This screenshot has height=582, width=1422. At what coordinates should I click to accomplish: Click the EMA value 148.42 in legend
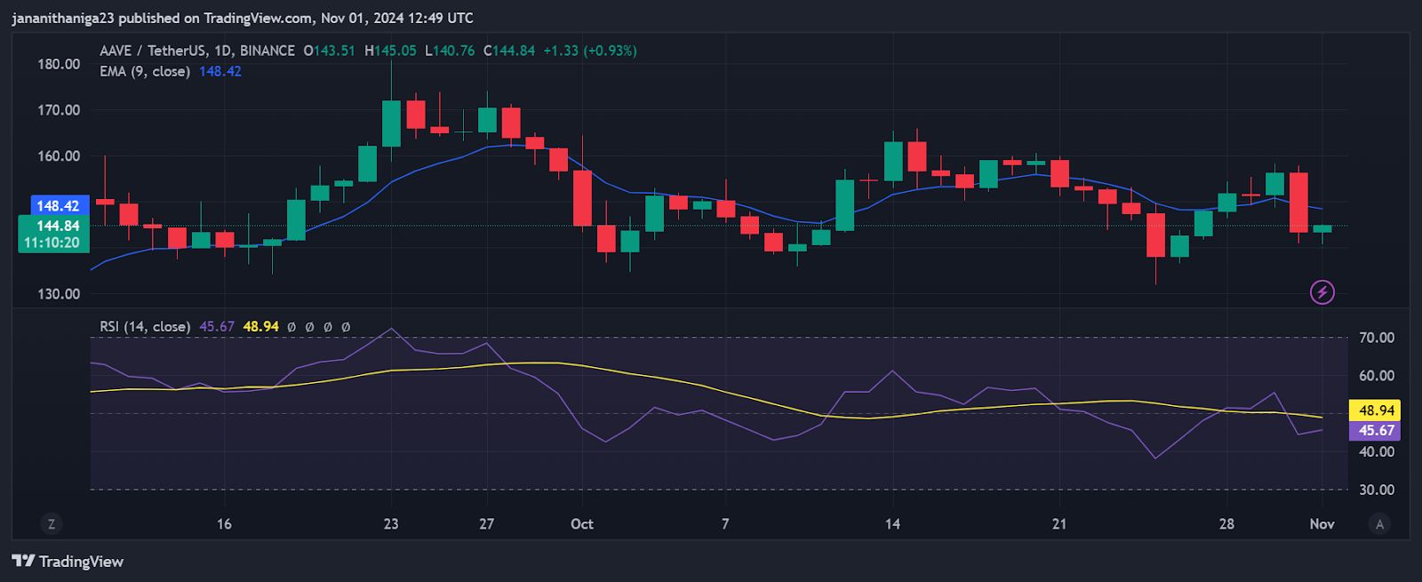click(x=220, y=71)
